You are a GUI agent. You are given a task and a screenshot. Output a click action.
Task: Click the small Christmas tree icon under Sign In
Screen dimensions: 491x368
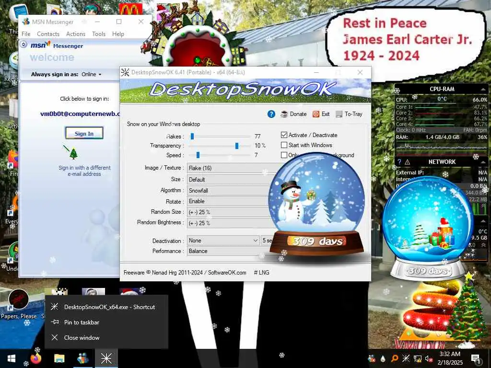73,154
